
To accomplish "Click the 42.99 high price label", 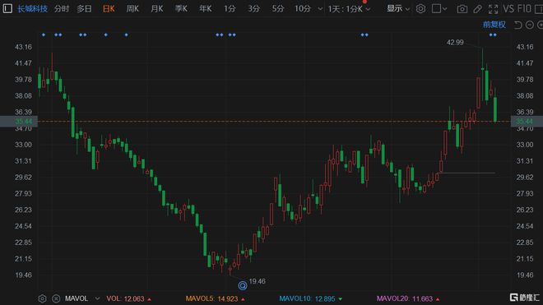I will (x=455, y=42).
